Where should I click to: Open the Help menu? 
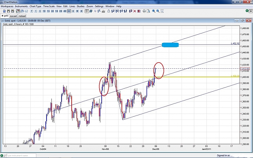[119, 6]
